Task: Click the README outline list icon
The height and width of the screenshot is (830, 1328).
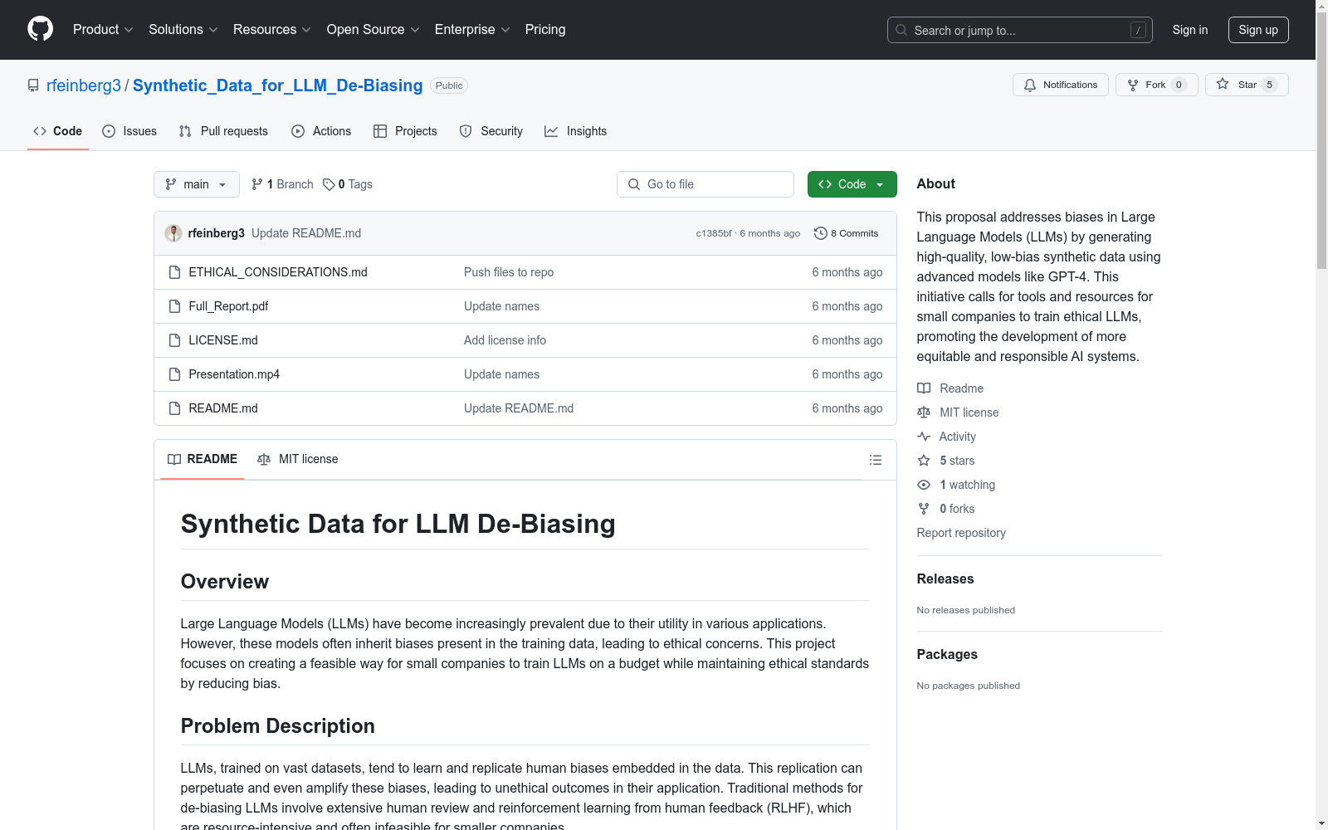Action: (875, 460)
